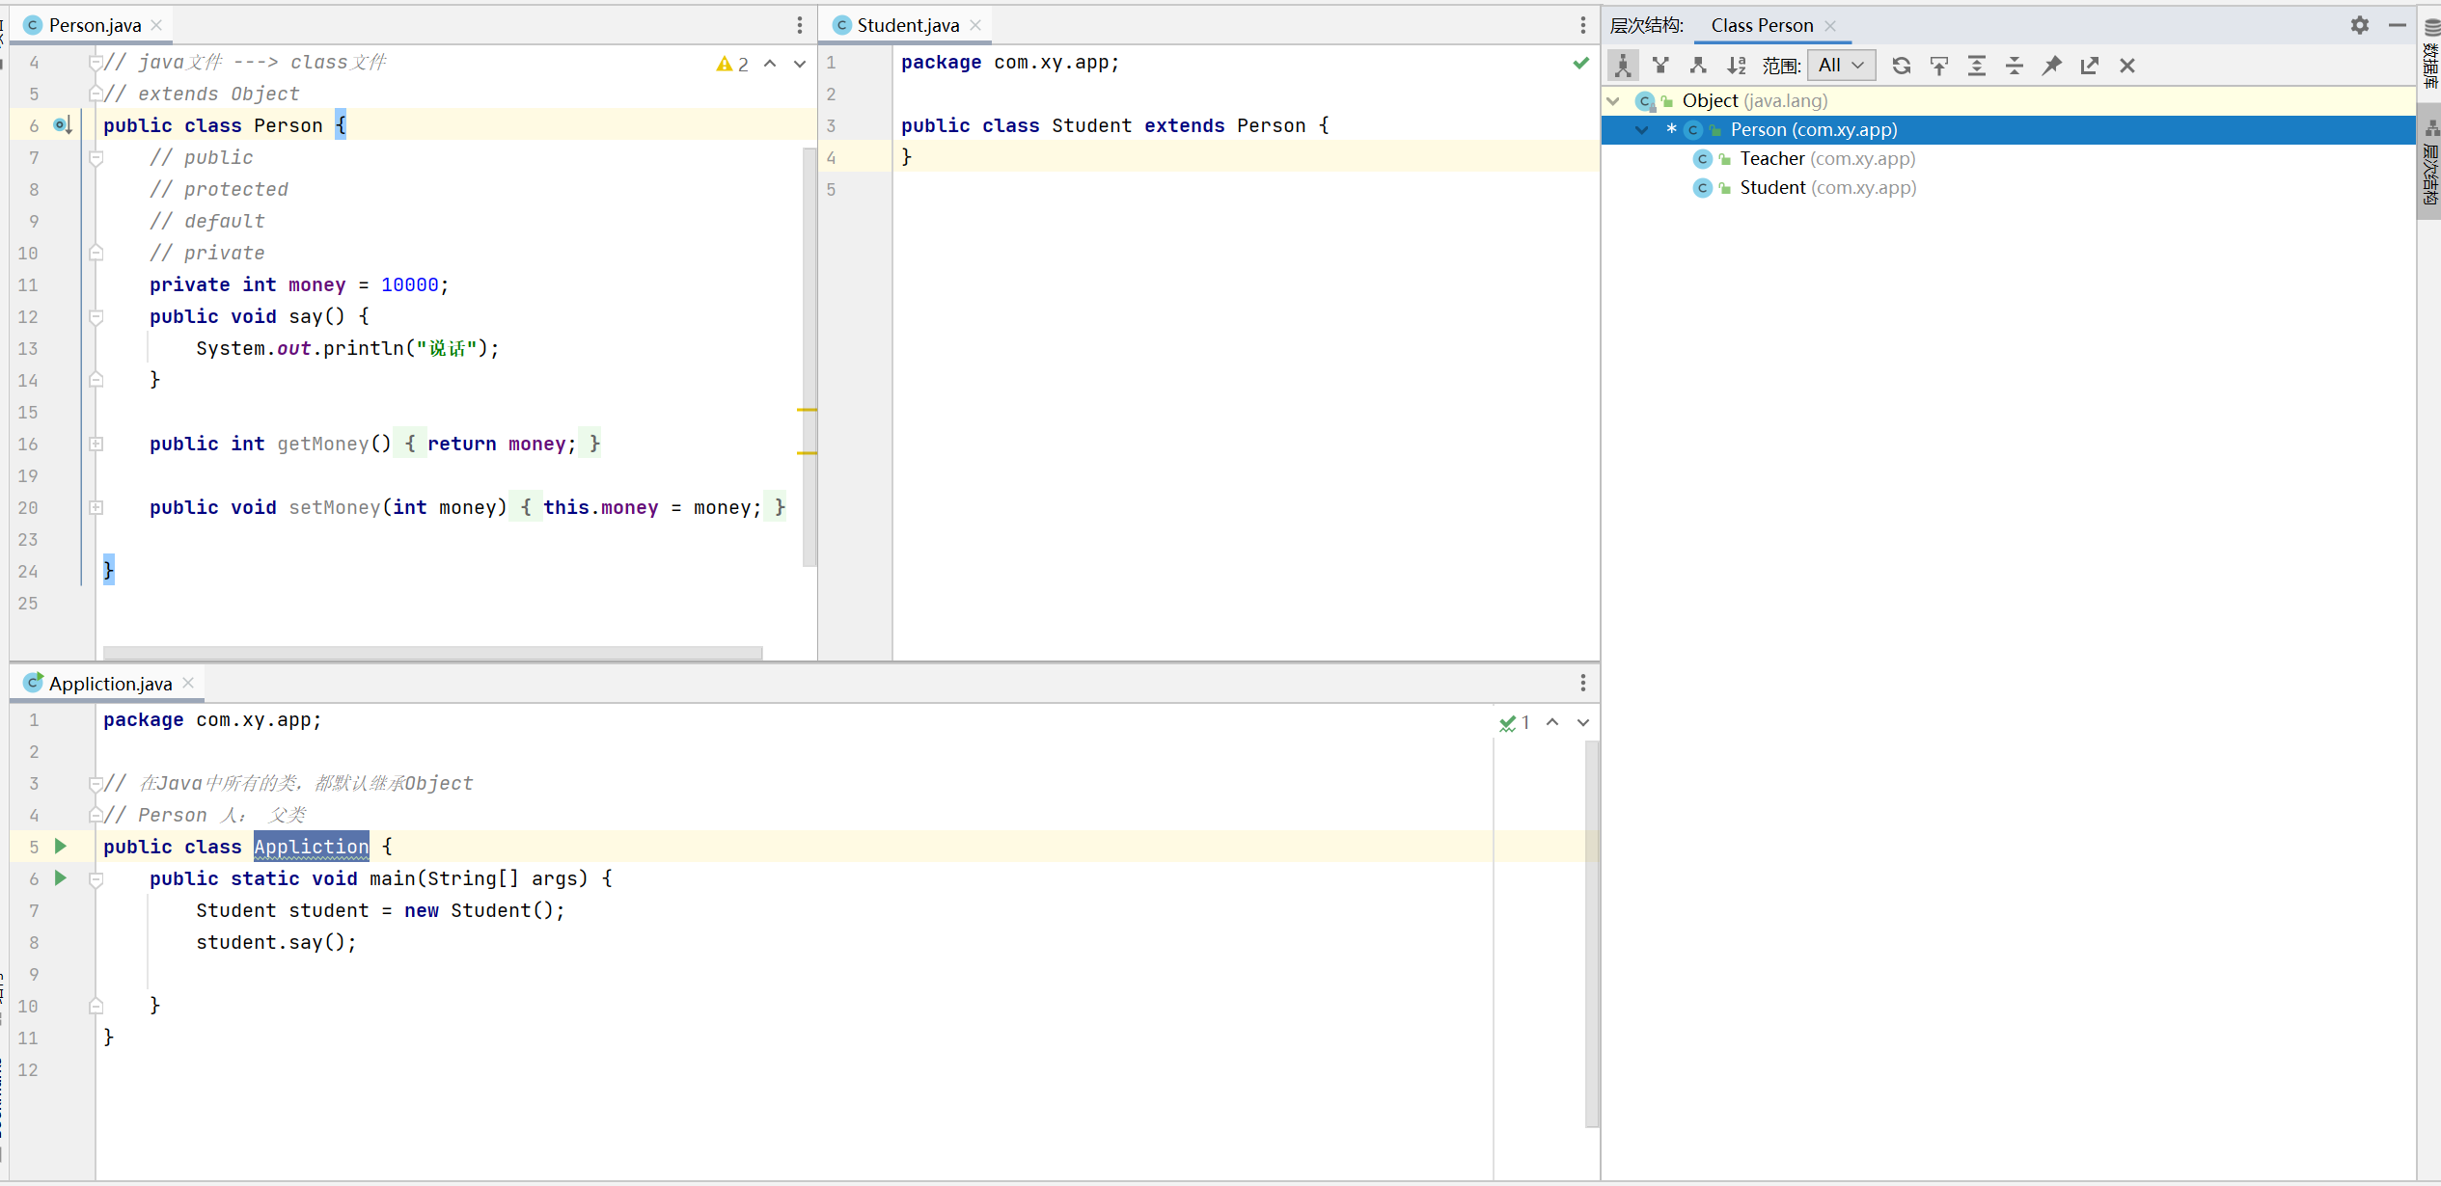Expand all nodes in hierarchy

pos(1977,66)
